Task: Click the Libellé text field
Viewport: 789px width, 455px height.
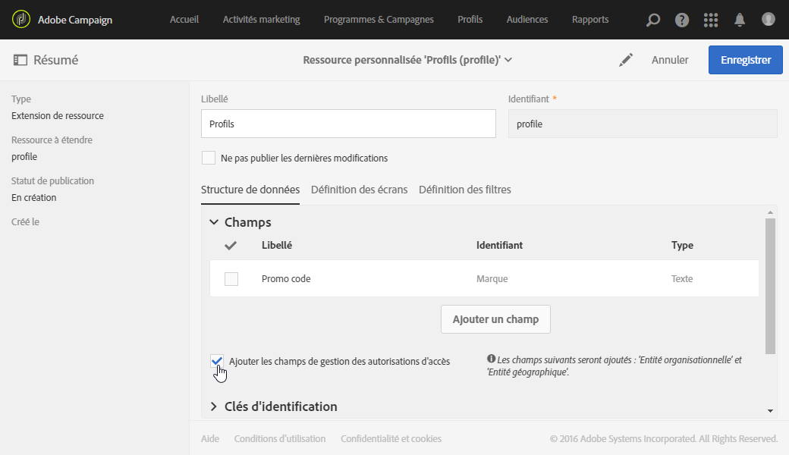Action: tap(348, 124)
